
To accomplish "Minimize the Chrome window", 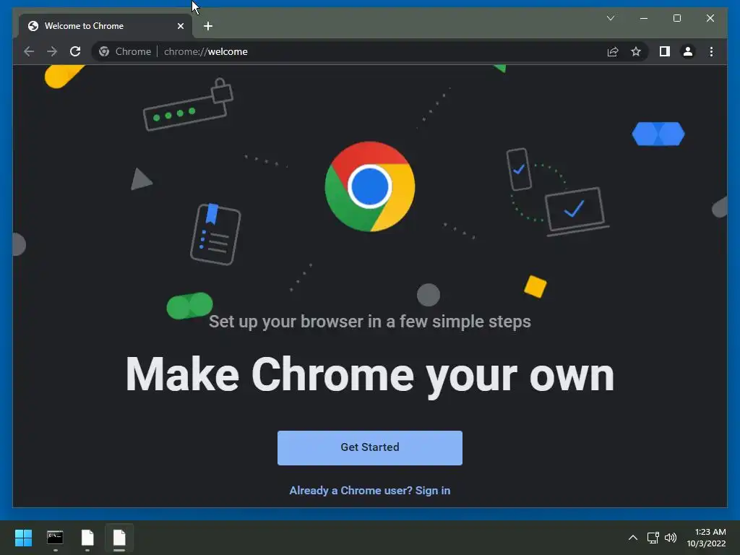I will coord(644,18).
